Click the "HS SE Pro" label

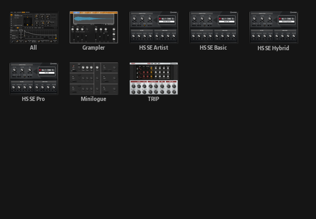pyautogui.click(x=33, y=99)
